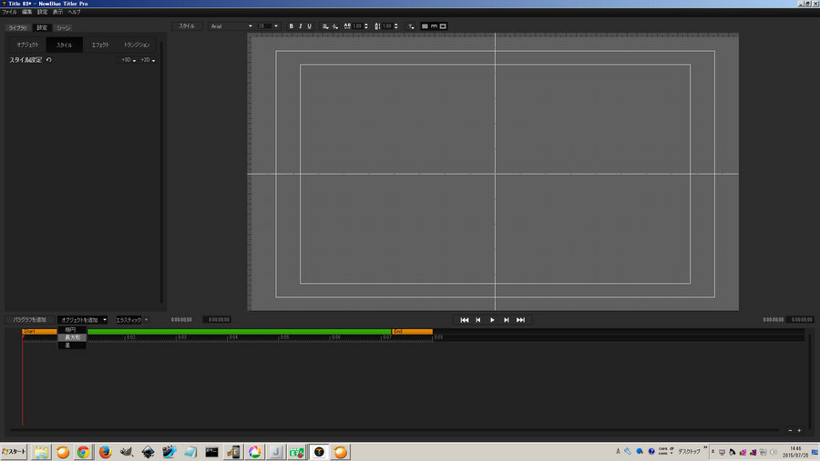Adjust the line spacing stepper
This screenshot has height=461, width=820.
pos(396,26)
